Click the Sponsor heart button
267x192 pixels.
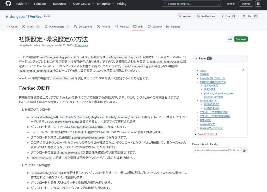tap(185, 16)
